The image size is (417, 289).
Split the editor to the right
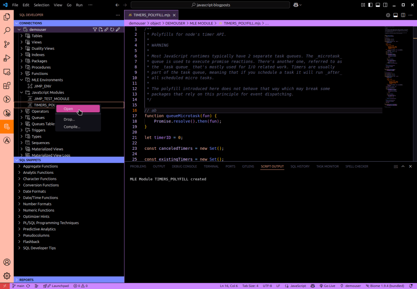(403, 15)
